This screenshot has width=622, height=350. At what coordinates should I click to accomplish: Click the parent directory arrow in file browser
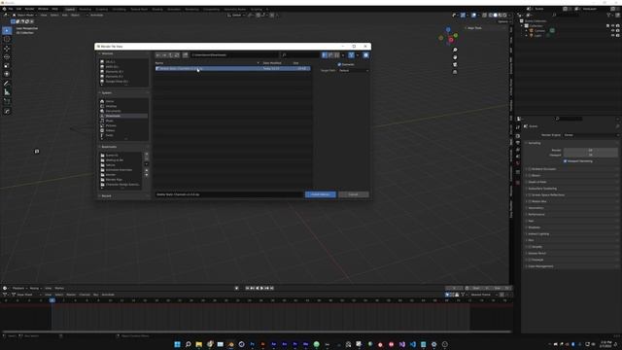coord(171,55)
